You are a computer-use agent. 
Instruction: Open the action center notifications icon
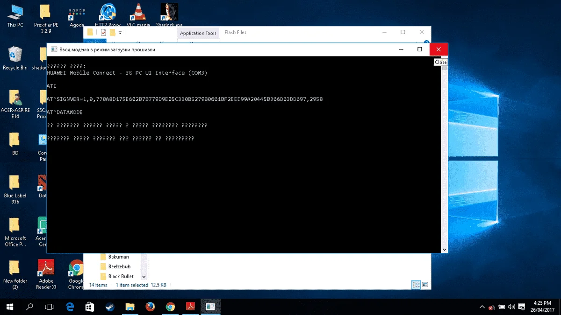click(x=522, y=307)
